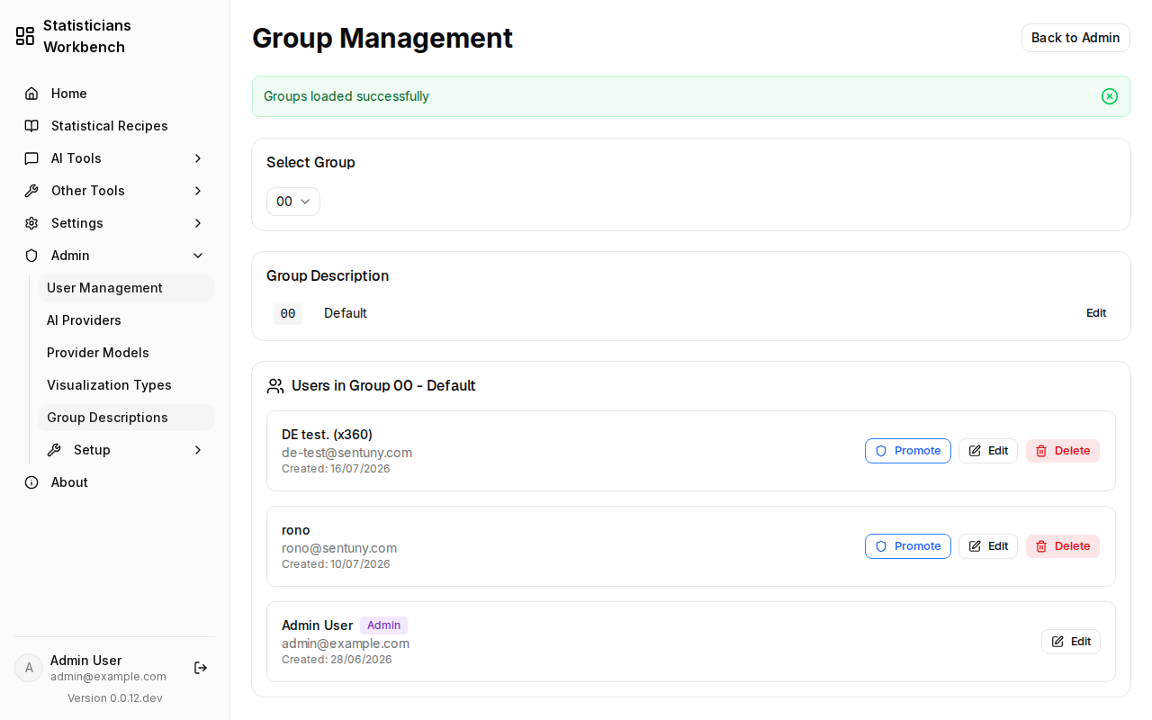This screenshot has width=1152, height=720.
Task: Click the About info icon
Action: (31, 482)
